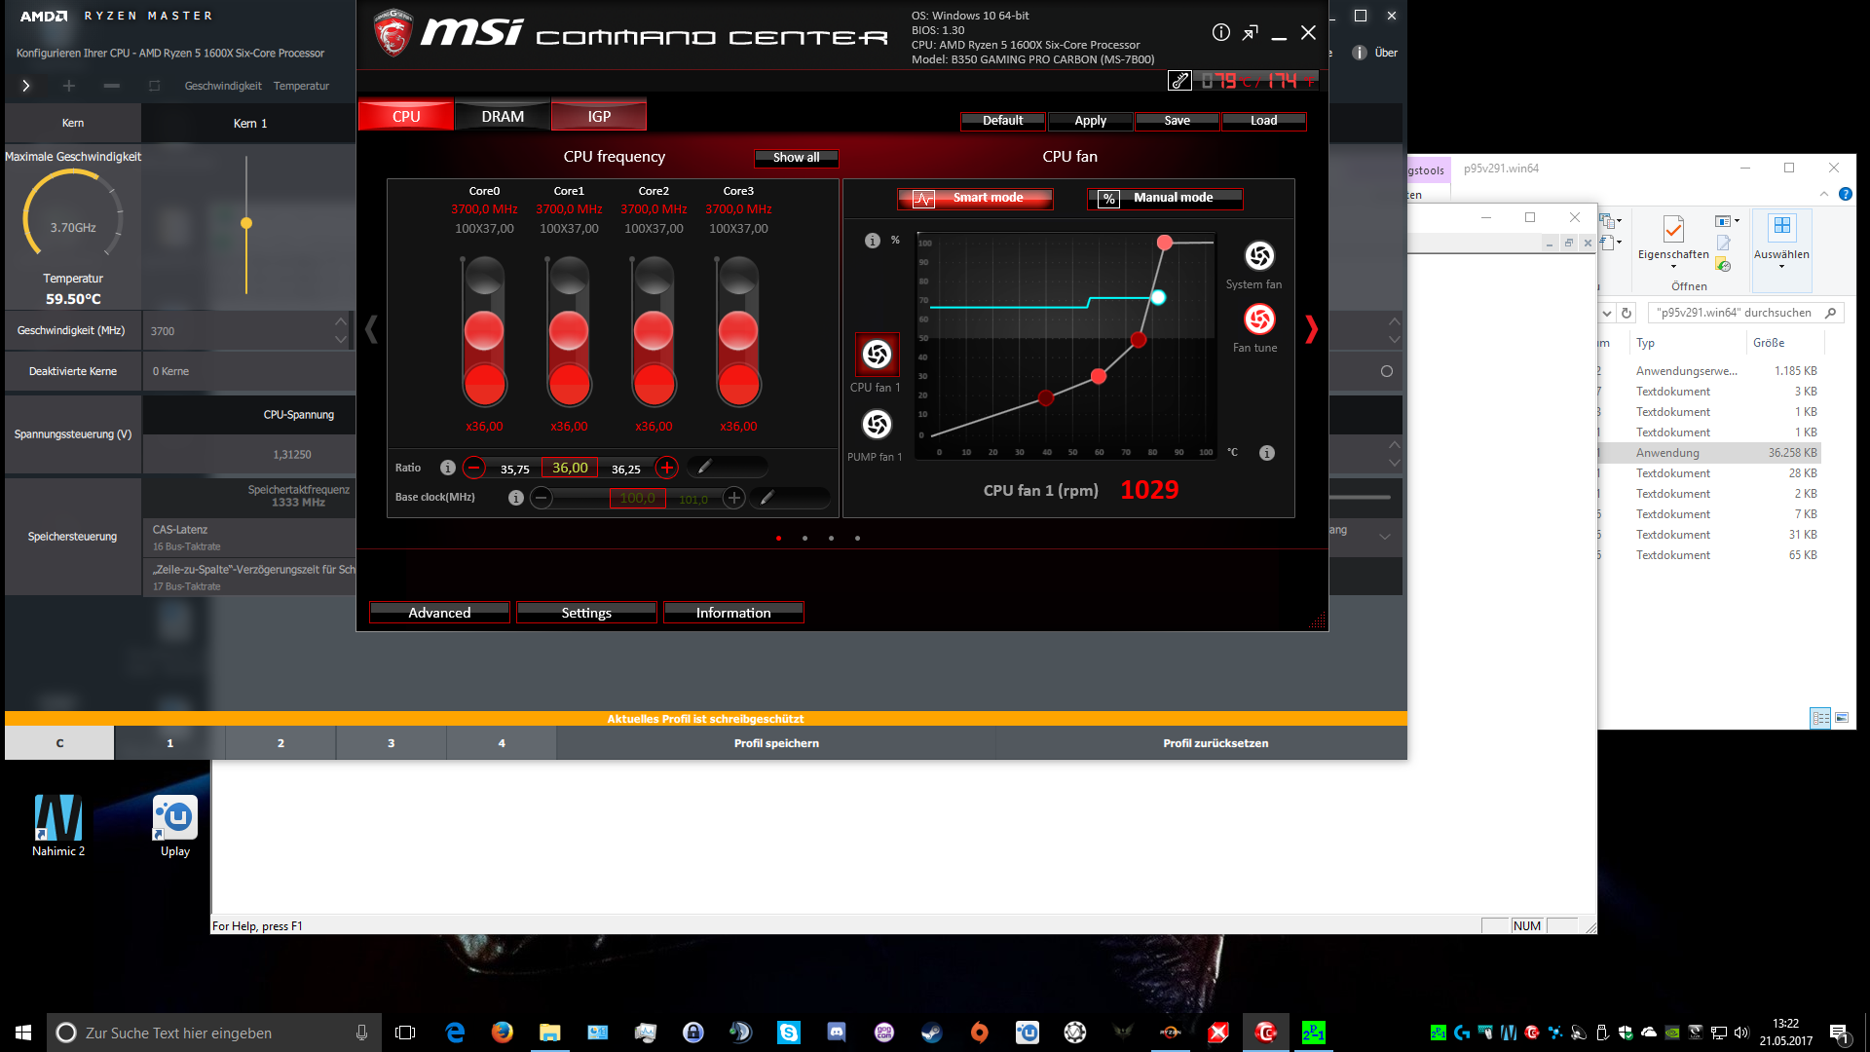
Task: Decrease Base clock with the minus button
Action: (542, 498)
